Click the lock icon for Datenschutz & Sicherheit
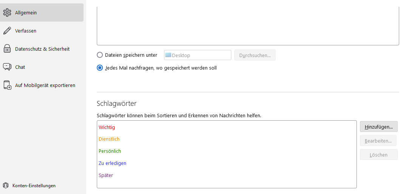Viewport: 420px width, 194px height. (x=7, y=49)
